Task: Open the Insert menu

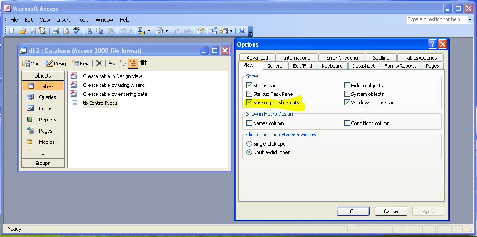Action: pos(64,20)
